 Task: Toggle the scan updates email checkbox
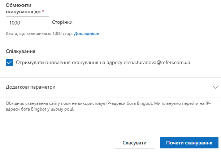[9, 62]
